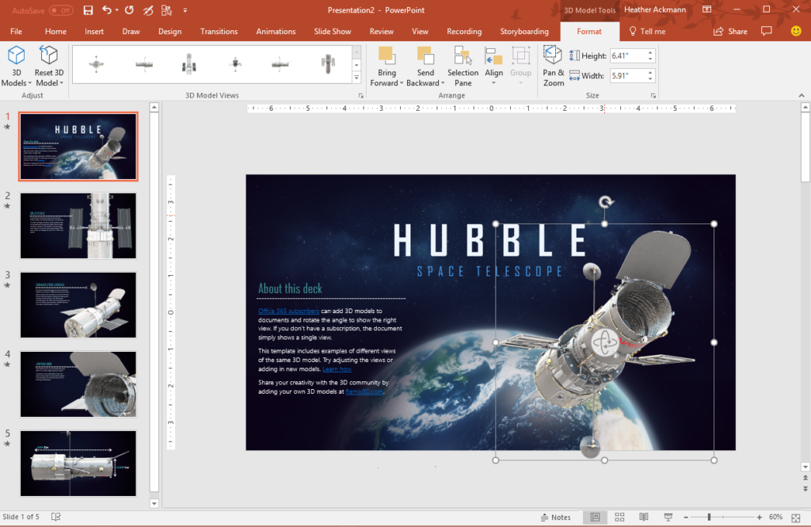811x527 pixels.
Task: Switch to the Insert tab
Action: [94, 32]
